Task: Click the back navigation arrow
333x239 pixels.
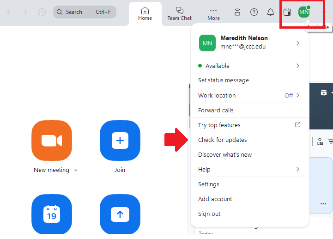Action: pyautogui.click(x=9, y=12)
